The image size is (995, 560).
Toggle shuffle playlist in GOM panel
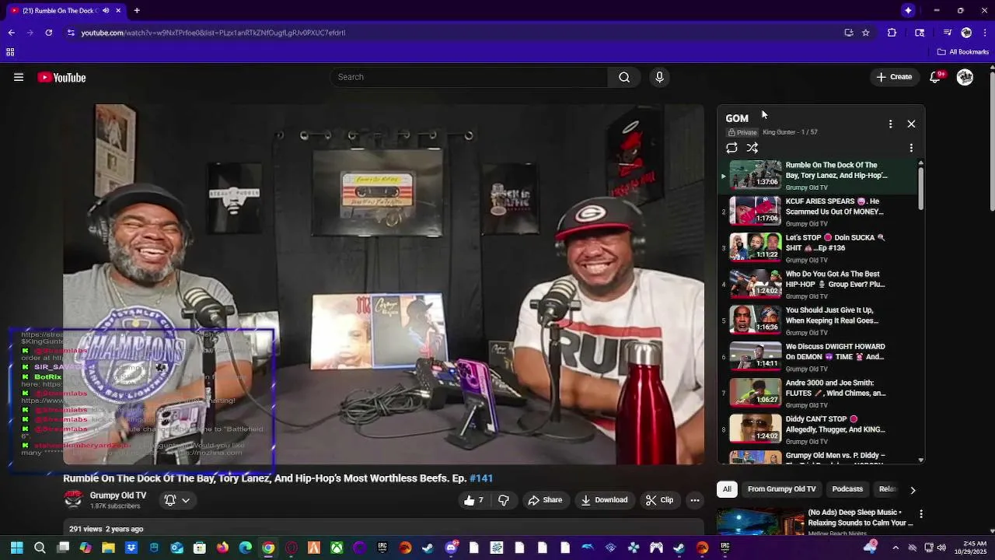[x=752, y=148]
